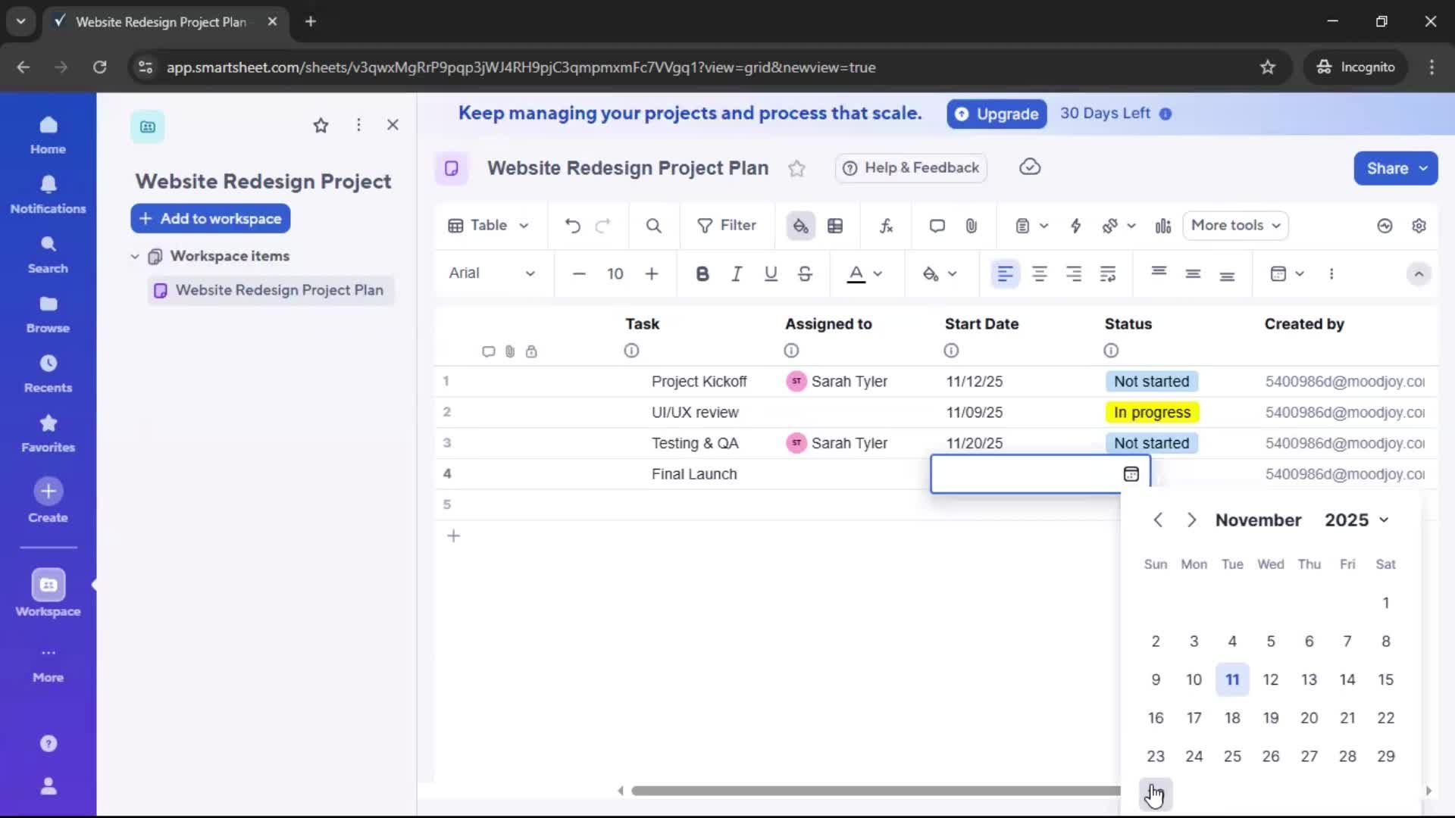Apply bold formatting to selected cell
The height and width of the screenshot is (818, 1455).
click(702, 273)
